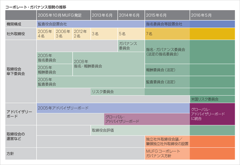Click the 取締役会傘下委員会 row label

(x=21, y=71)
